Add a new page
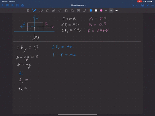 pos(142,5)
